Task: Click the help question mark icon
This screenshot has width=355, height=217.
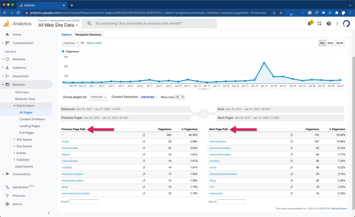Action: 329,24
